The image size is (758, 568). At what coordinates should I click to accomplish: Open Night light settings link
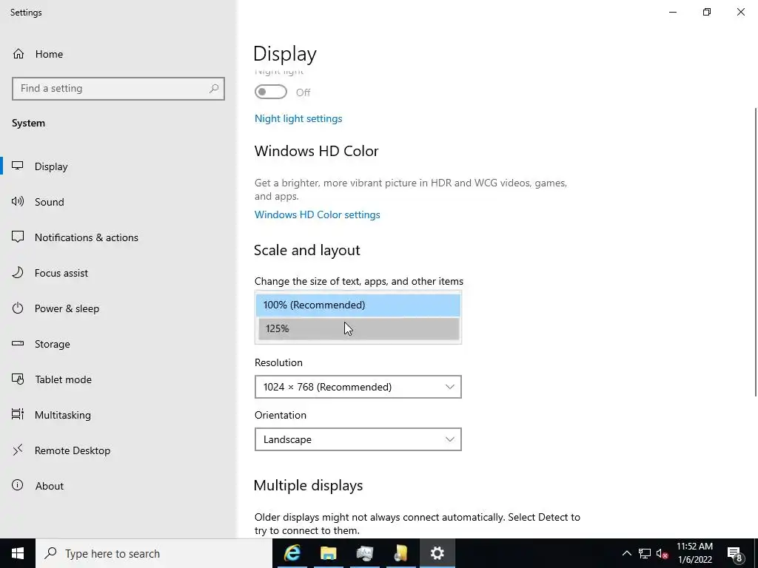[x=298, y=118]
